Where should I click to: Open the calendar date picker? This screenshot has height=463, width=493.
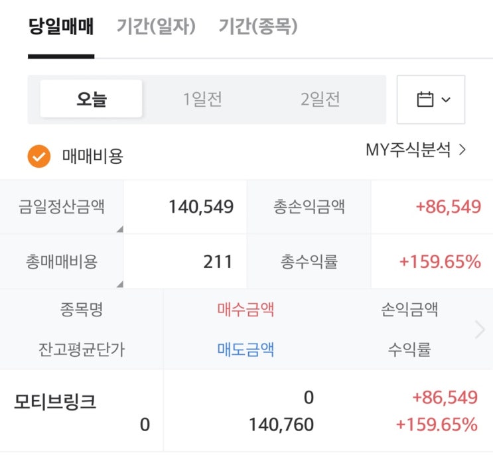coord(431,99)
